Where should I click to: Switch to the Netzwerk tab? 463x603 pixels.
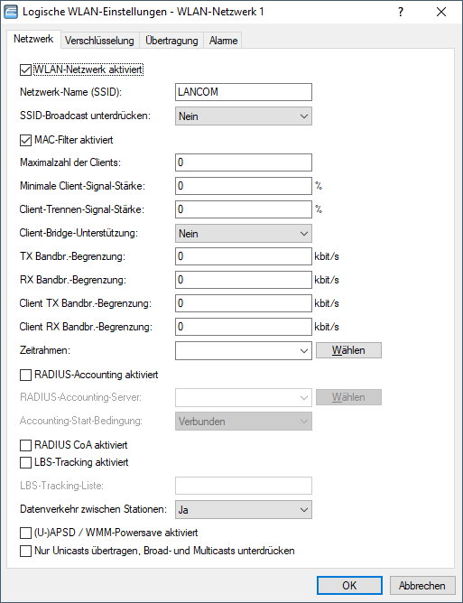point(33,39)
